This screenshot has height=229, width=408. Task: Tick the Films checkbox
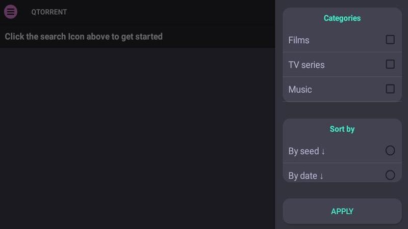click(x=390, y=40)
